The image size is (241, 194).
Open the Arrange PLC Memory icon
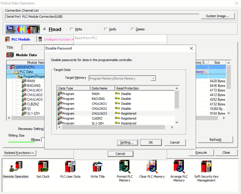point(179,167)
